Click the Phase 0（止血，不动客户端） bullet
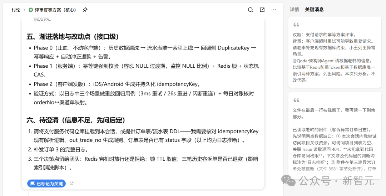 (146, 52)
